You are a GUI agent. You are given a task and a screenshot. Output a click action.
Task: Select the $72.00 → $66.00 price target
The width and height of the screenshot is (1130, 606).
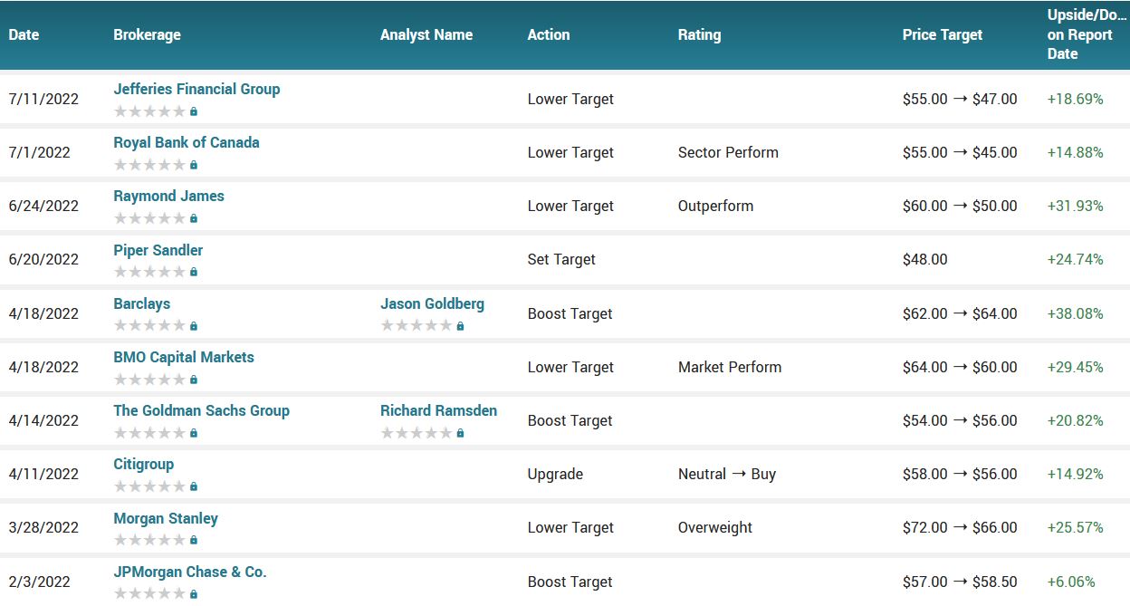click(960, 527)
